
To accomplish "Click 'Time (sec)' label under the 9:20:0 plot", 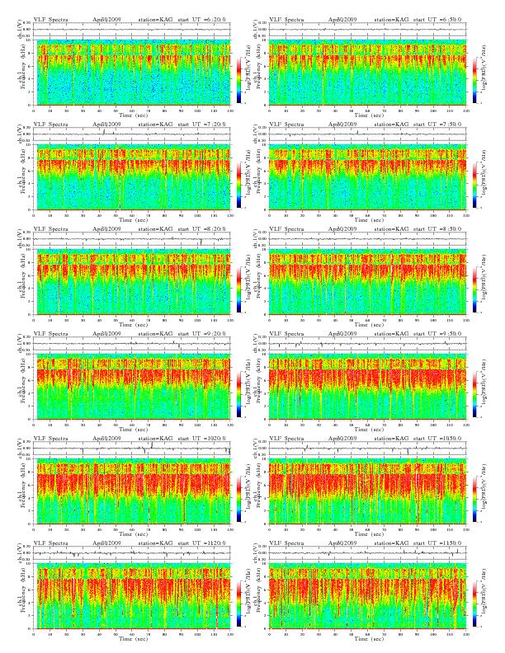I will [x=134, y=430].
